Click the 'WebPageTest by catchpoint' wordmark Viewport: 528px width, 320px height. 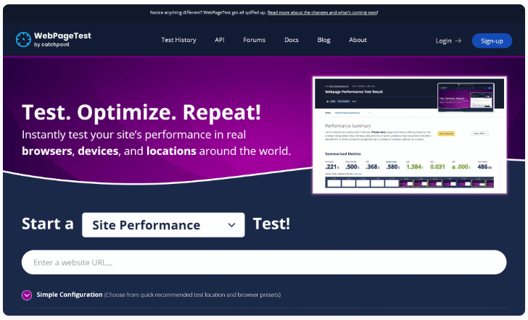coord(62,40)
